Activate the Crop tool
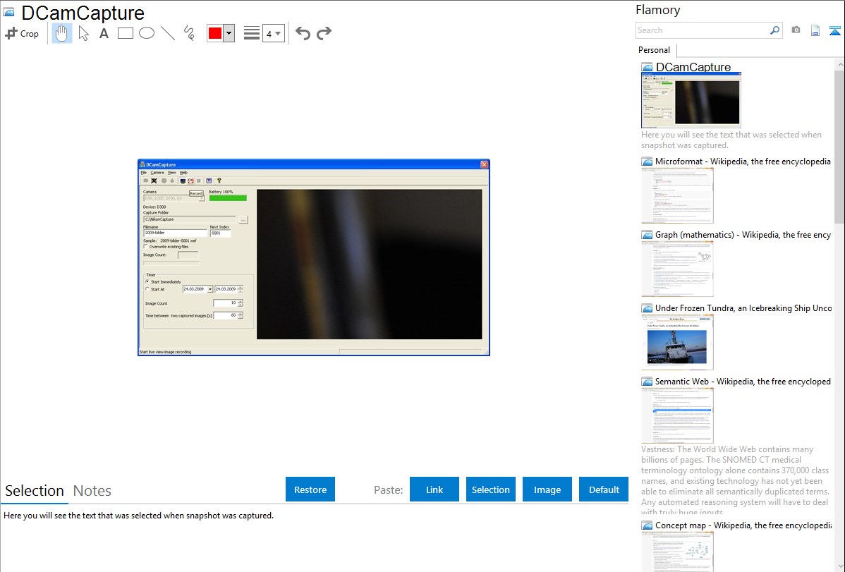 [x=22, y=33]
